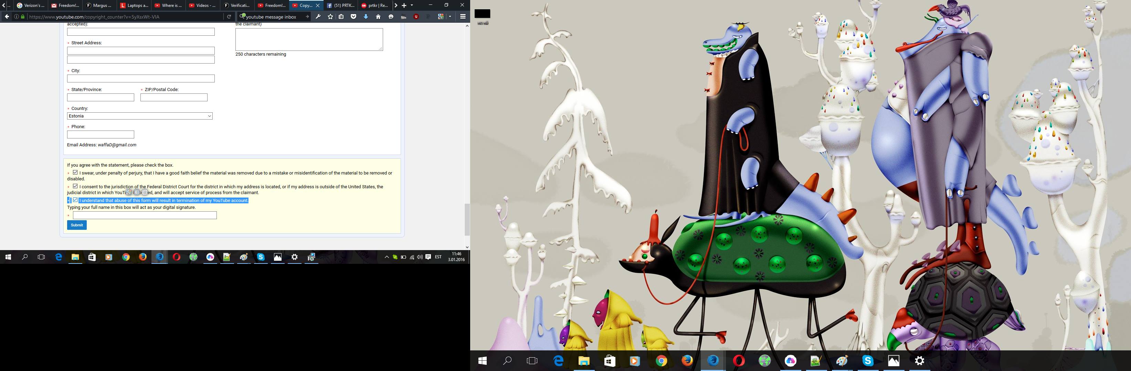Open the wrench developer tools icon
The image size is (1131, 371).
[x=318, y=16]
